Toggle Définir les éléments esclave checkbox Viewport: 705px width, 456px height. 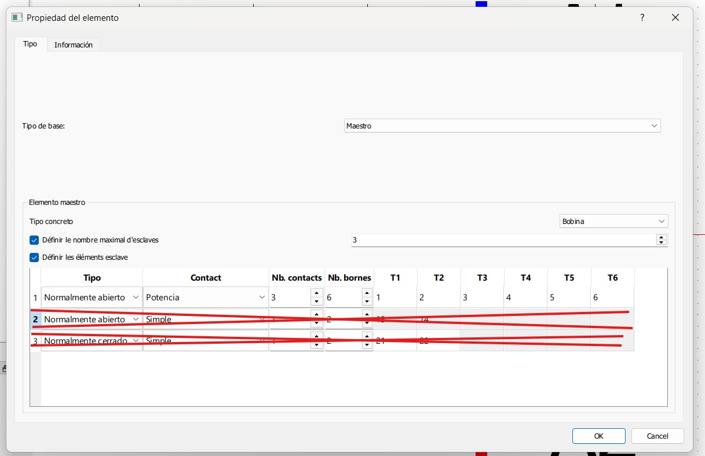[x=34, y=257]
